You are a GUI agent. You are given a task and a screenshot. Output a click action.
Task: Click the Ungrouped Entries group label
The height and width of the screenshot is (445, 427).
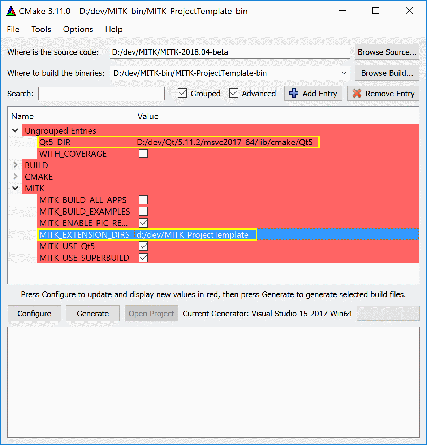point(60,131)
